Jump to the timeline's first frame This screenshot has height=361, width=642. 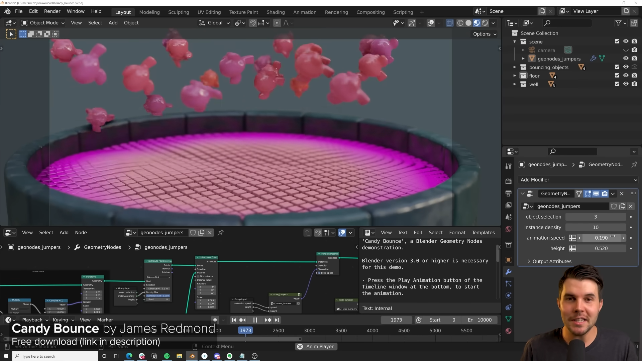point(234,320)
